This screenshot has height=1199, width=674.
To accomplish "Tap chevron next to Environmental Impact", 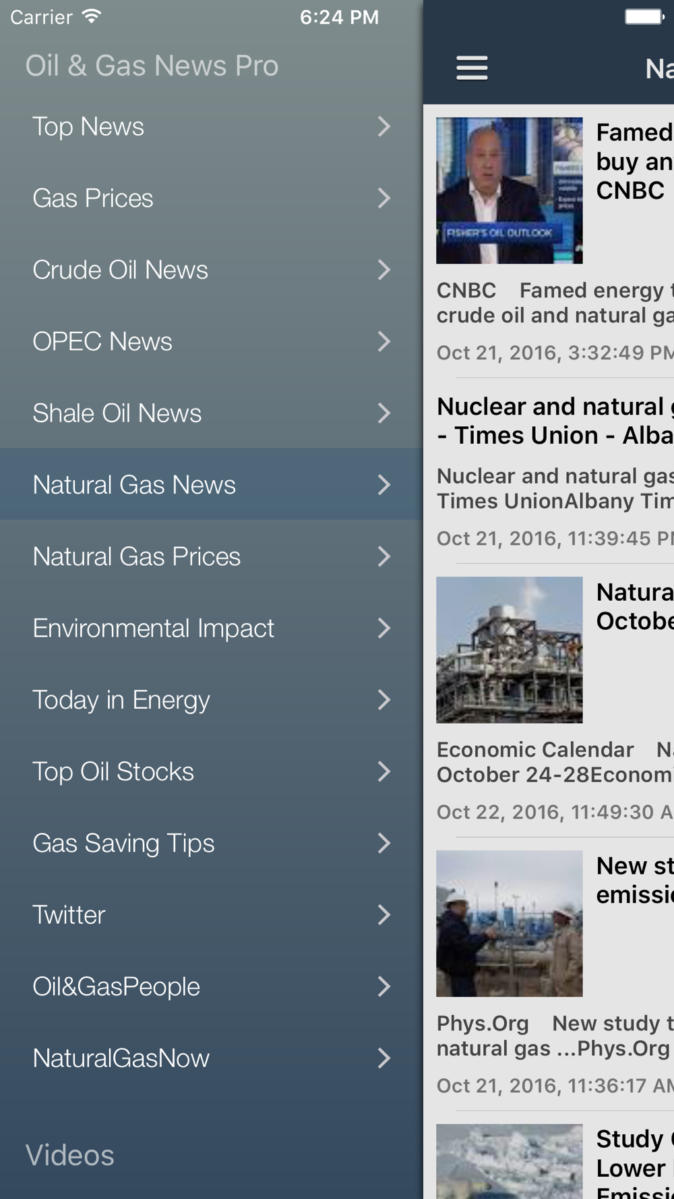I will 384,628.
